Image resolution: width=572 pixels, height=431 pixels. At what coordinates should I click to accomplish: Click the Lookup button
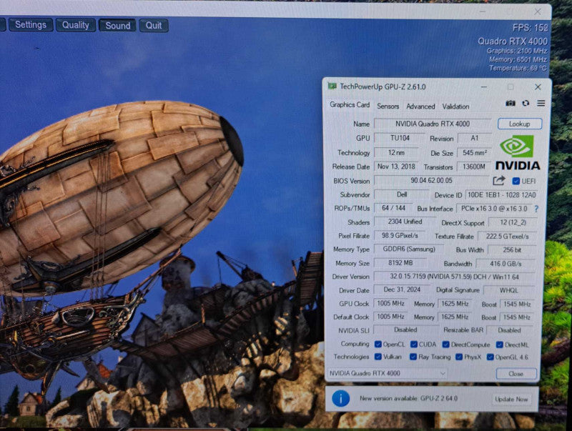(520, 124)
